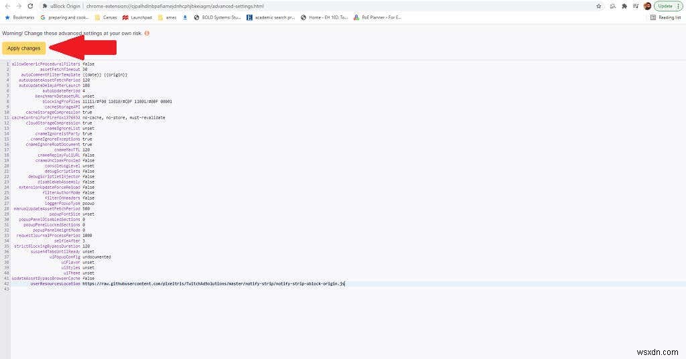
Task: Click the cnameUncloakProxied line
Action: point(65,161)
